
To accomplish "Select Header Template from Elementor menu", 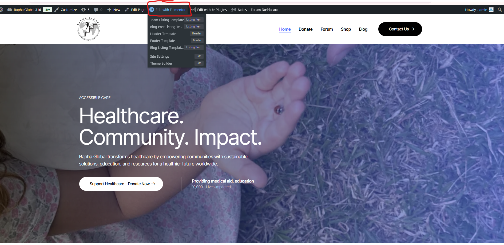I will 163,34.
